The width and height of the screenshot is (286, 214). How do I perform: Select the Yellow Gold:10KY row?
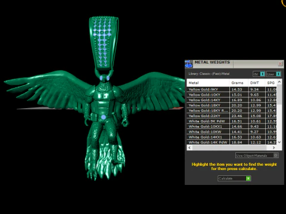(232, 95)
